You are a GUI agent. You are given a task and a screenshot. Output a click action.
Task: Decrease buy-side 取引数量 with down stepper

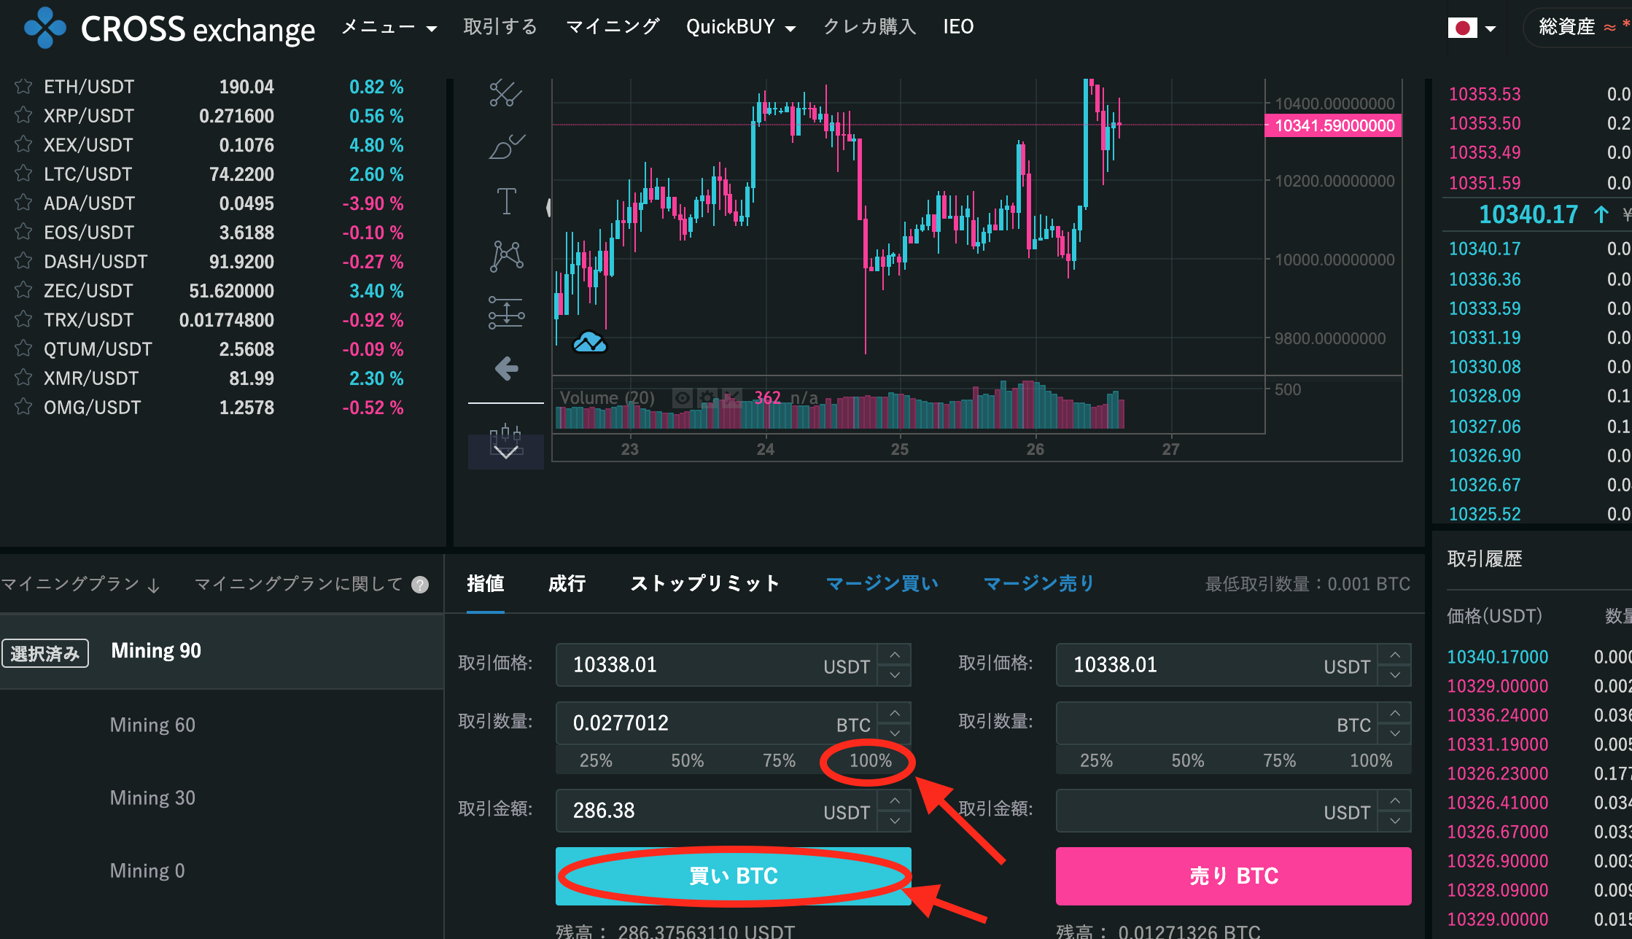(x=895, y=733)
